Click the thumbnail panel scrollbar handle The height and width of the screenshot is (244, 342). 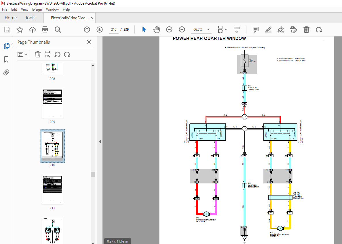point(93,175)
